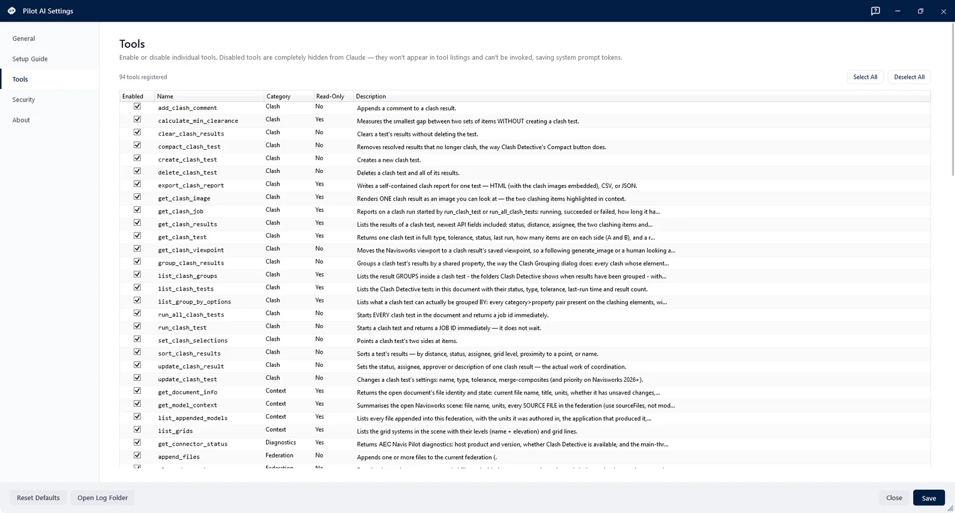
Task: Click the Pilot AI logo icon
Action: [x=11, y=11]
